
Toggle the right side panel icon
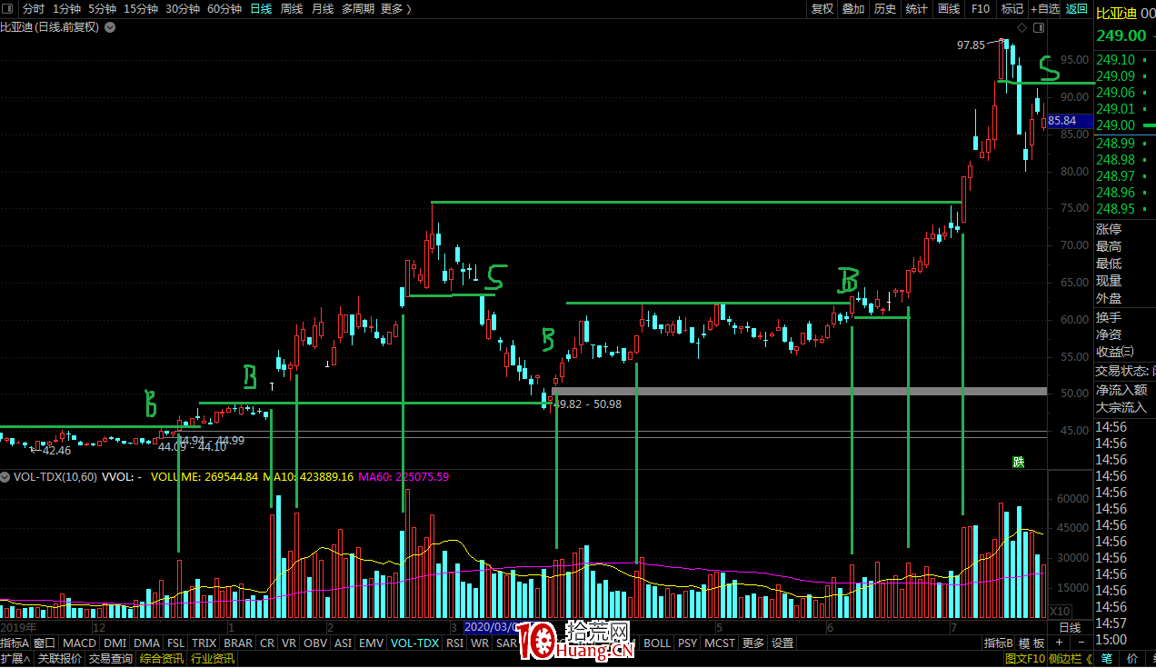[1037, 28]
